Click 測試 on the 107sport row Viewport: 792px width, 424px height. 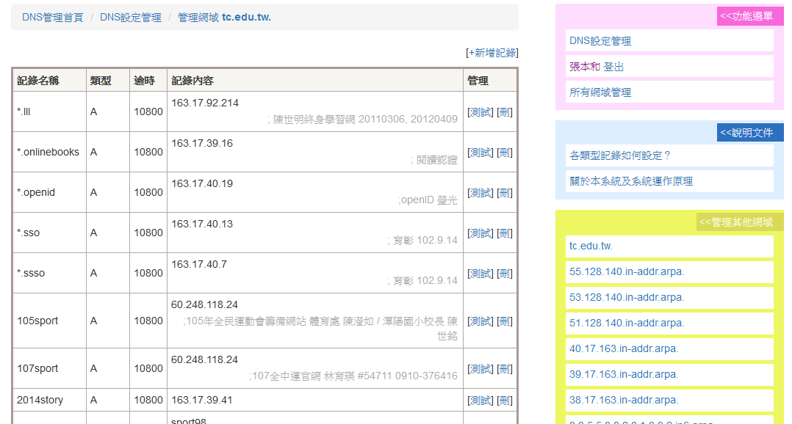click(x=480, y=369)
